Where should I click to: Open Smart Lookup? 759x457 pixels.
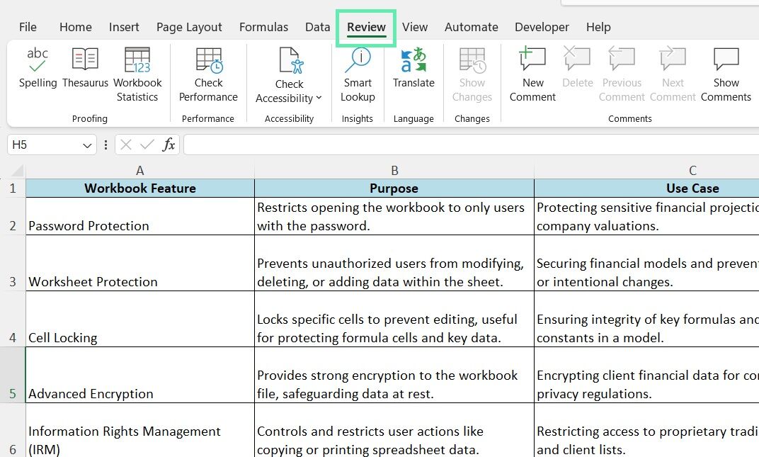pos(358,75)
